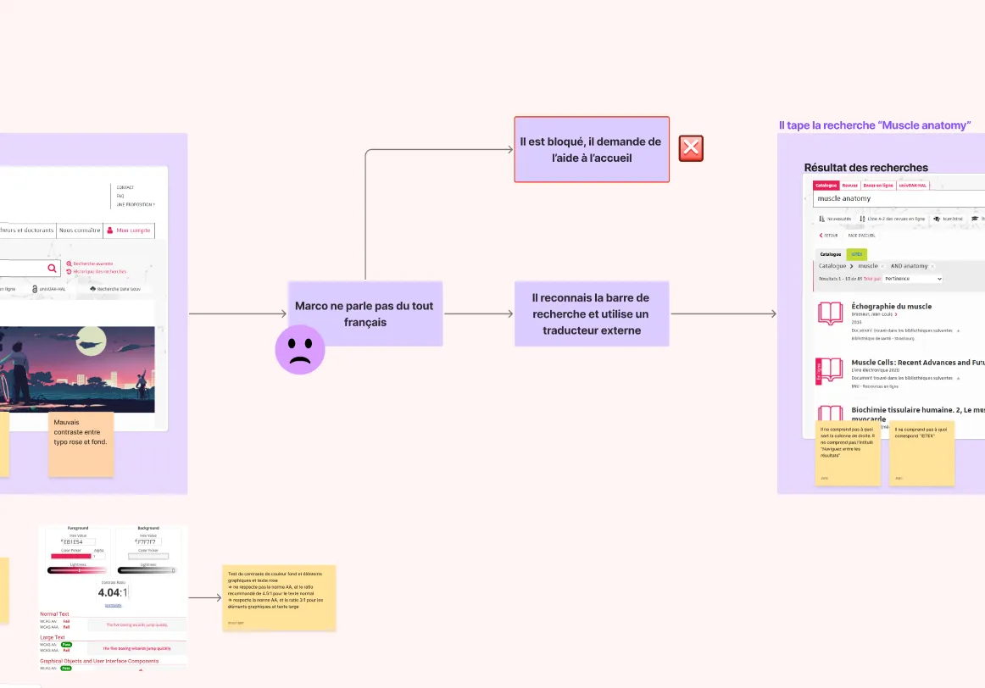Viewport: 985px width, 688px height.
Task: Click the foreground Lightness slider
Action: [x=77, y=570]
